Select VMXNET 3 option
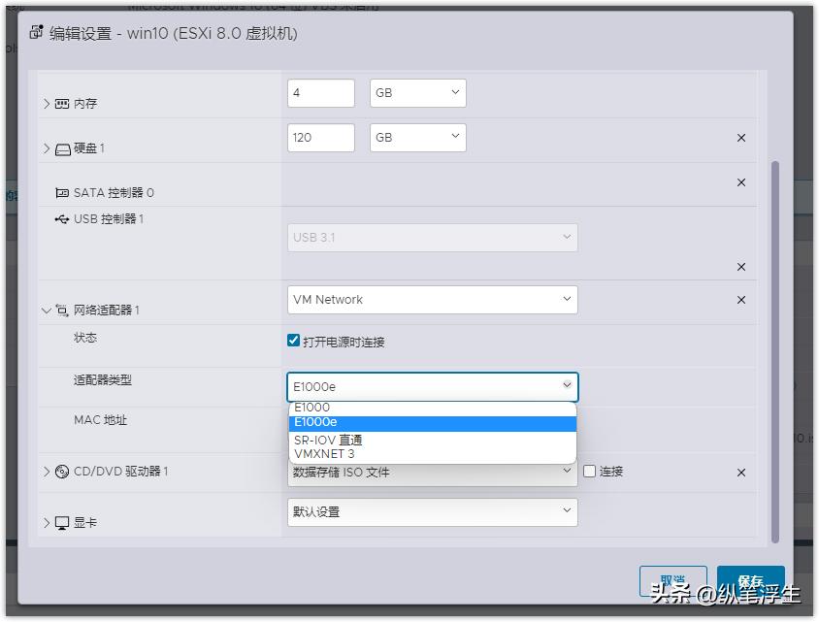This screenshot has width=819, height=622. click(x=433, y=454)
